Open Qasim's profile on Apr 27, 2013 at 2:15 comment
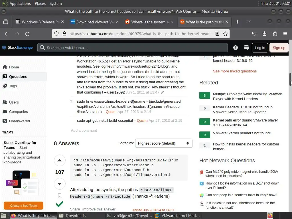 [142, 121]
